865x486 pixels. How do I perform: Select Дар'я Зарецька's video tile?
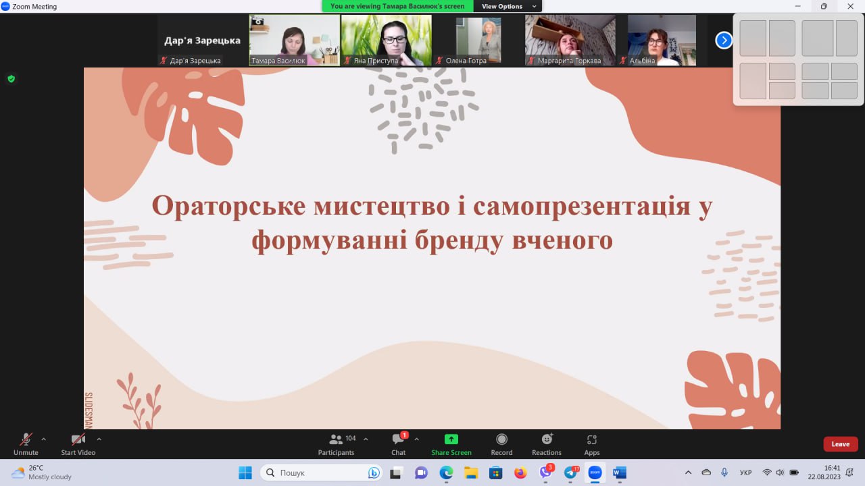click(x=203, y=40)
